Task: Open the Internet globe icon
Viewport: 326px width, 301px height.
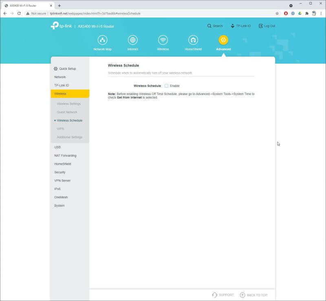Action: [133, 40]
